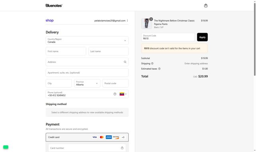The width and height of the screenshot is (256, 152).
Task: Click into the Address field
Action: click(87, 62)
